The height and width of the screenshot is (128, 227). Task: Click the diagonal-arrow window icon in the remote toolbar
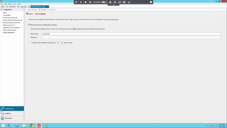[120, 2]
